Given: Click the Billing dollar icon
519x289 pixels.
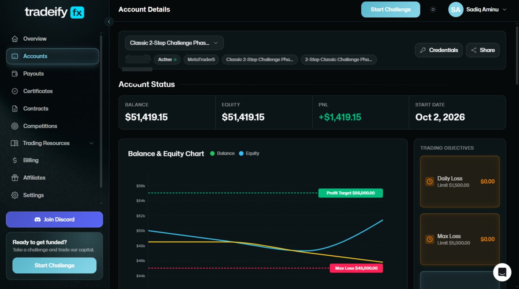Looking at the screenshot, I should point(15,160).
